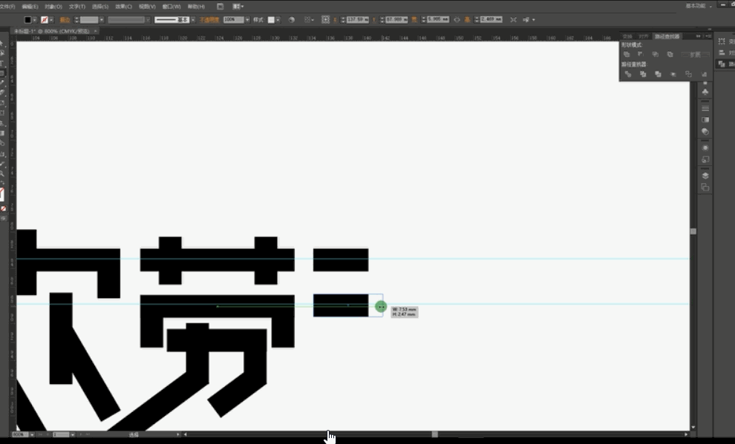Screen dimensions: 735x444
Task: Open the 基本功能 workspace switcher
Action: [x=698, y=6]
